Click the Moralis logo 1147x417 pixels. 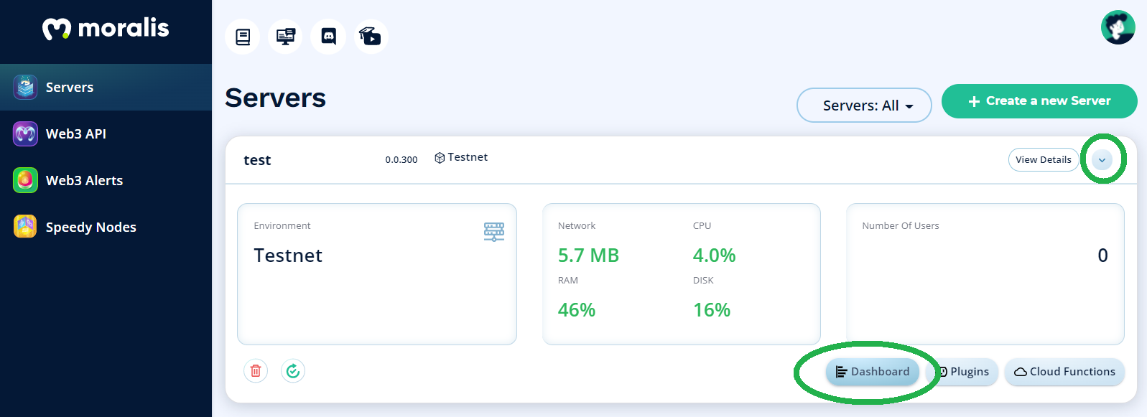click(106, 29)
